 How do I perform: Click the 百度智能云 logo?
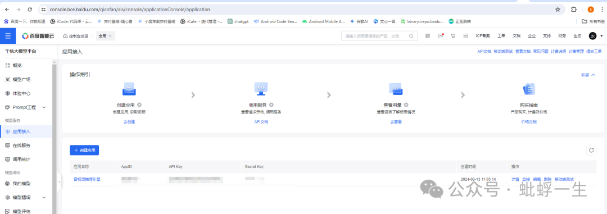pyautogui.click(x=38, y=36)
